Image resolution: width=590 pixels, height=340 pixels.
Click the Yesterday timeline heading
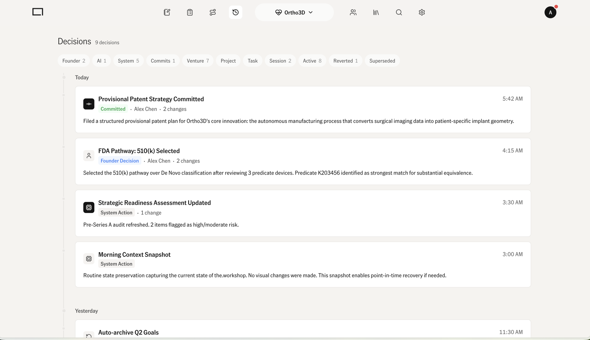(x=87, y=311)
